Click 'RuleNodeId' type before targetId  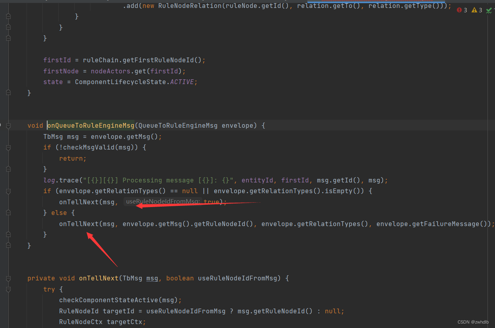pyautogui.click(x=79, y=311)
